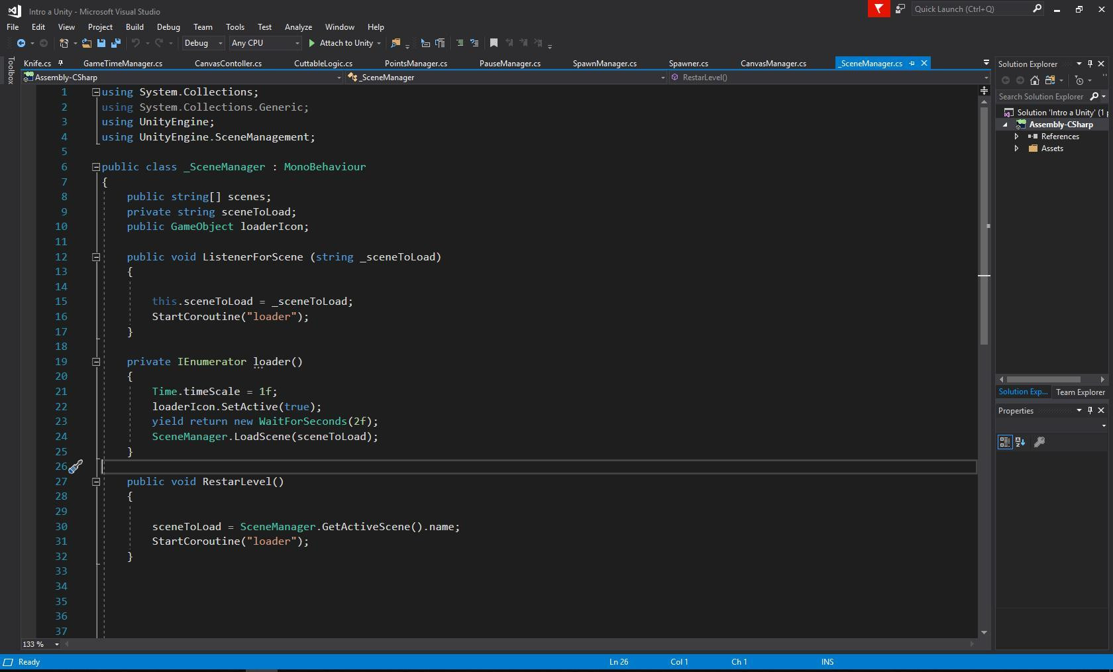Collapse the Assembly-CSharp project node
The image size is (1113, 672).
point(1006,125)
